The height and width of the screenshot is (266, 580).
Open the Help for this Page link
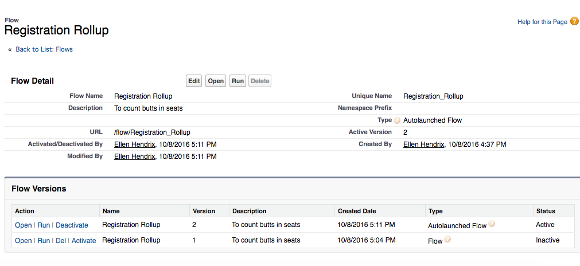(542, 22)
